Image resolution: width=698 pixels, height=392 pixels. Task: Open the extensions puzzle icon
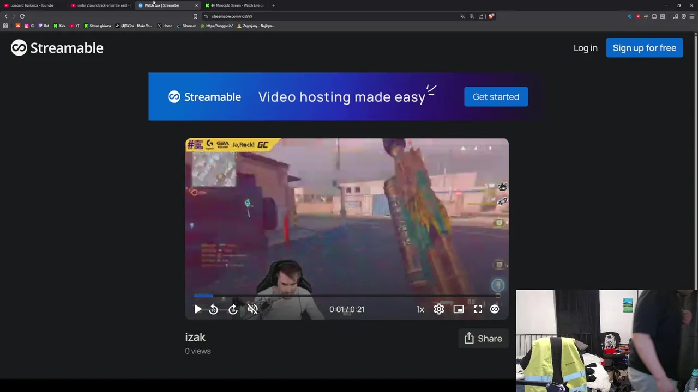tap(654, 16)
